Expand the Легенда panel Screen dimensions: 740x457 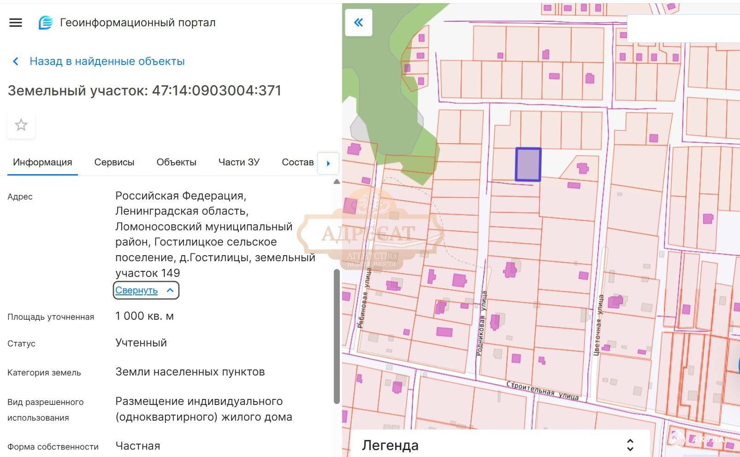[x=630, y=445]
